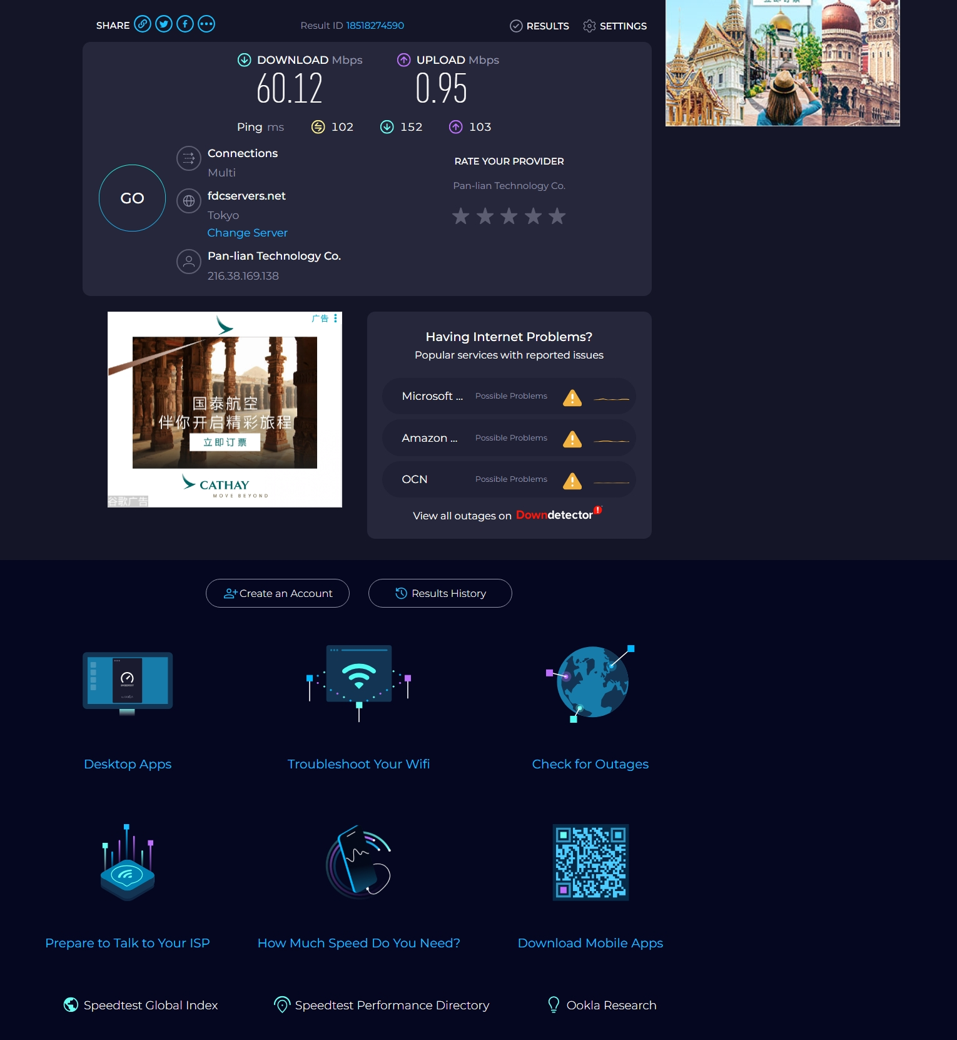Image resolution: width=957 pixels, height=1040 pixels.
Task: Click Create an Account button
Action: pyautogui.click(x=278, y=593)
